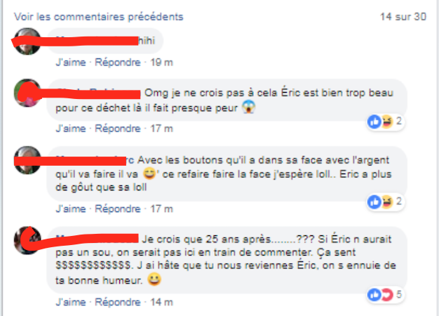Click J'aime under 'Avec les boutons' comment

(x=71, y=209)
